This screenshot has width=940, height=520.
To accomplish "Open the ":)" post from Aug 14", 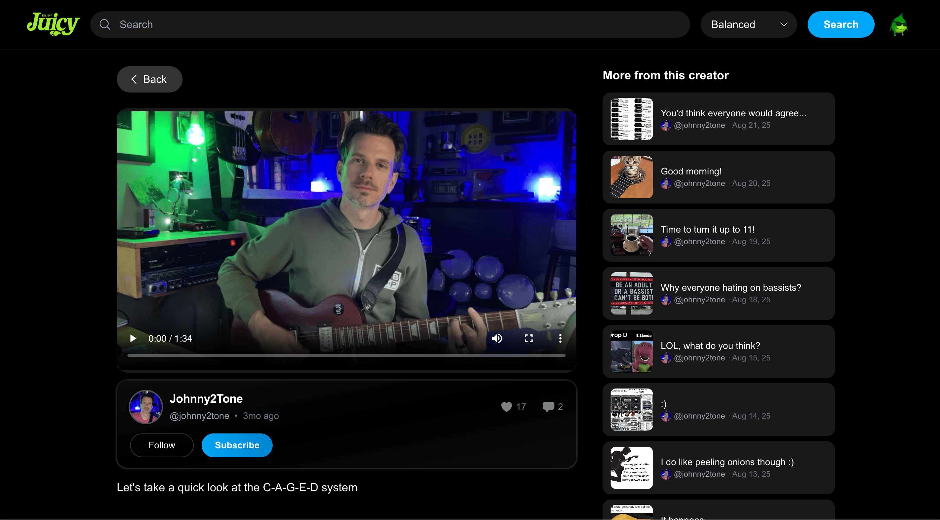I will click(719, 409).
